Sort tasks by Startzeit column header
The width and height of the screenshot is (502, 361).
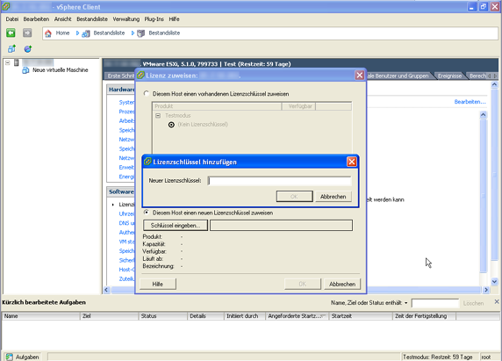361,316
